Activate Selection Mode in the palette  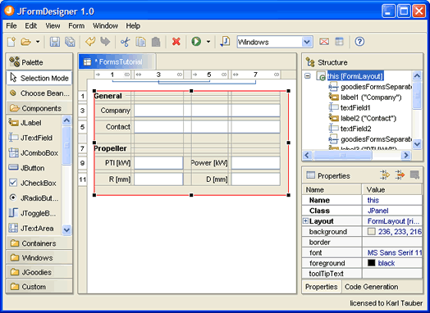tap(39, 78)
